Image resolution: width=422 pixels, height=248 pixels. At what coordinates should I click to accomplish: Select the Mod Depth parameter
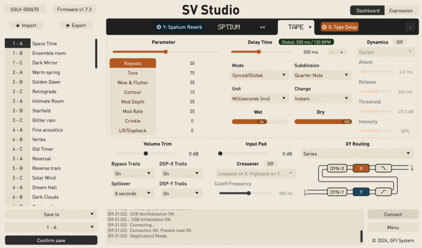[133, 102]
